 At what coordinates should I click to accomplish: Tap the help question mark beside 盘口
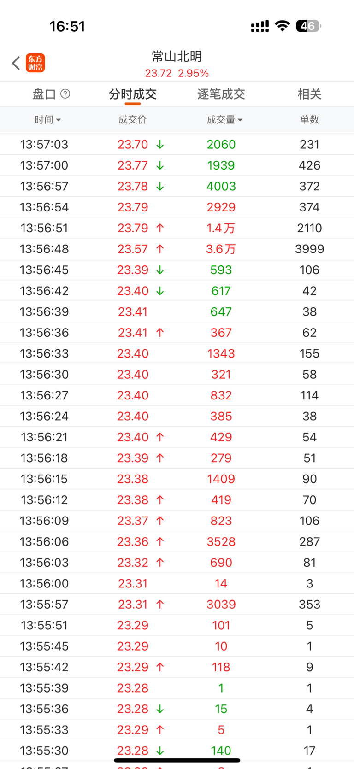(x=65, y=94)
